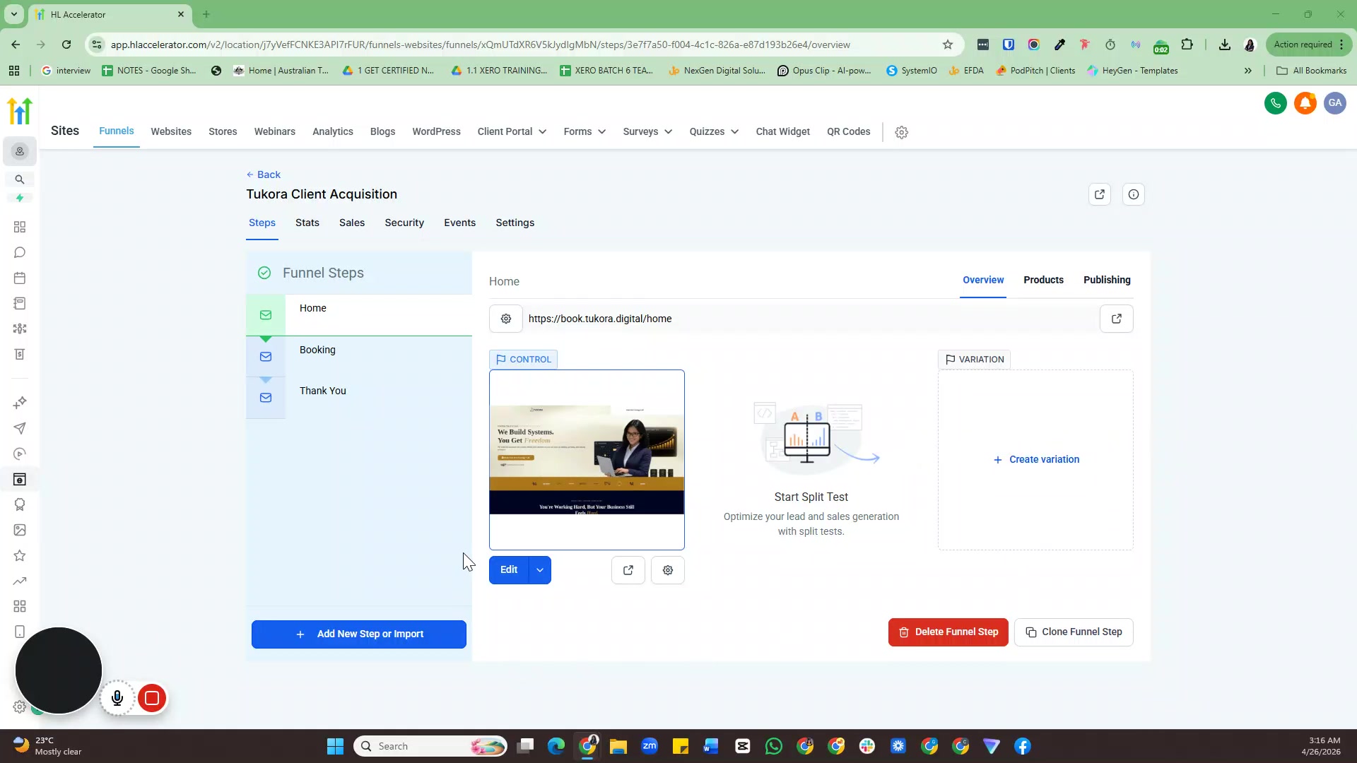Toggle microphone in recording widget
The width and height of the screenshot is (1357, 763).
point(117,698)
